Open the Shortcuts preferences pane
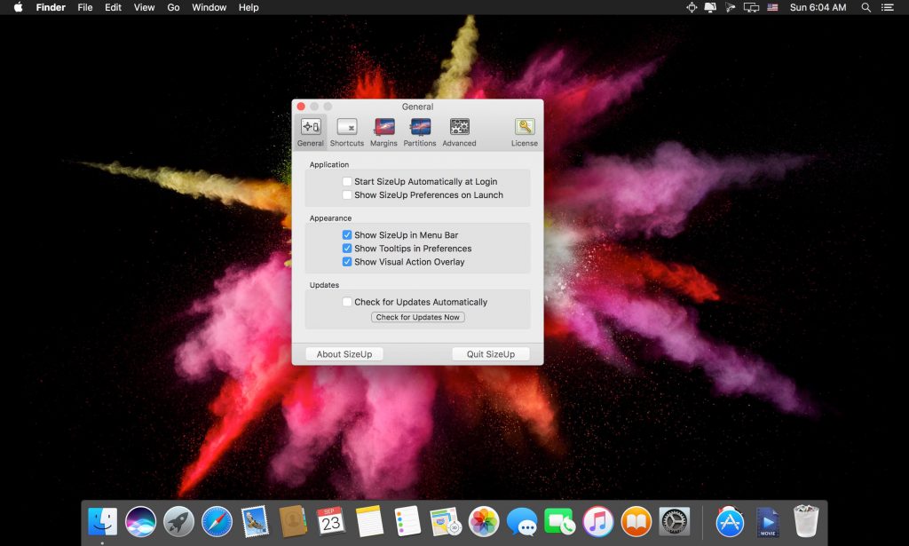The height and width of the screenshot is (546, 909). (346, 131)
